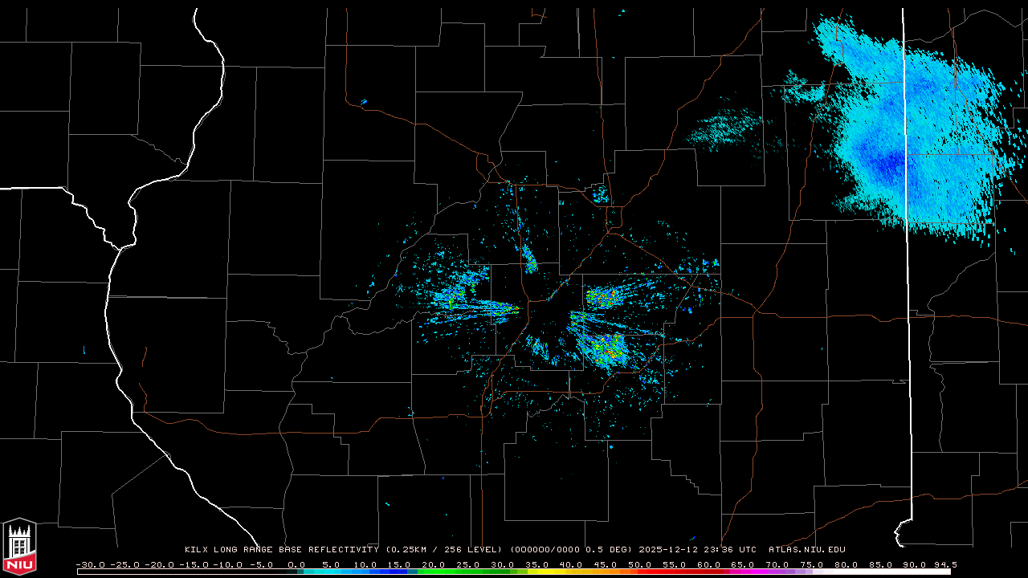Click the 0.0 label on the color scale
Image resolution: width=1028 pixels, height=578 pixels.
click(296, 564)
